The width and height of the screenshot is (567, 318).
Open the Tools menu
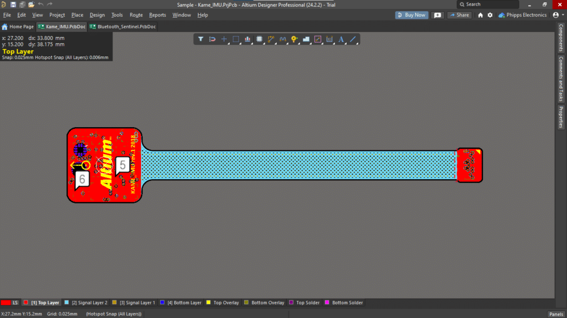[117, 15]
